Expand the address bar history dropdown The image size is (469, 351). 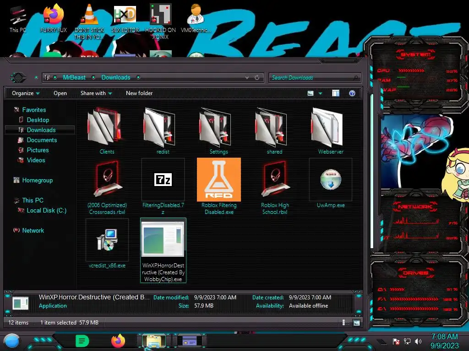pyautogui.click(x=247, y=78)
